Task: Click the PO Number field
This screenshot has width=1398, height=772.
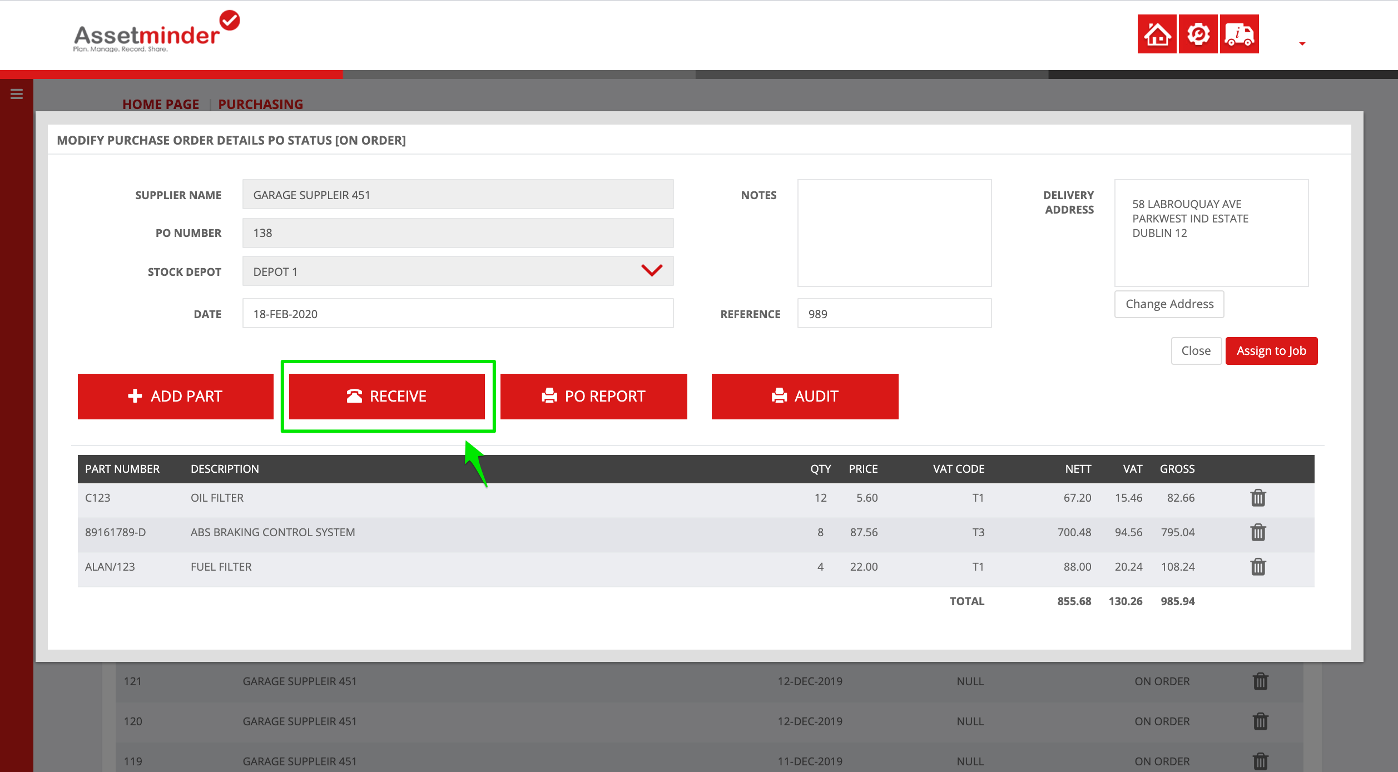Action: [458, 232]
